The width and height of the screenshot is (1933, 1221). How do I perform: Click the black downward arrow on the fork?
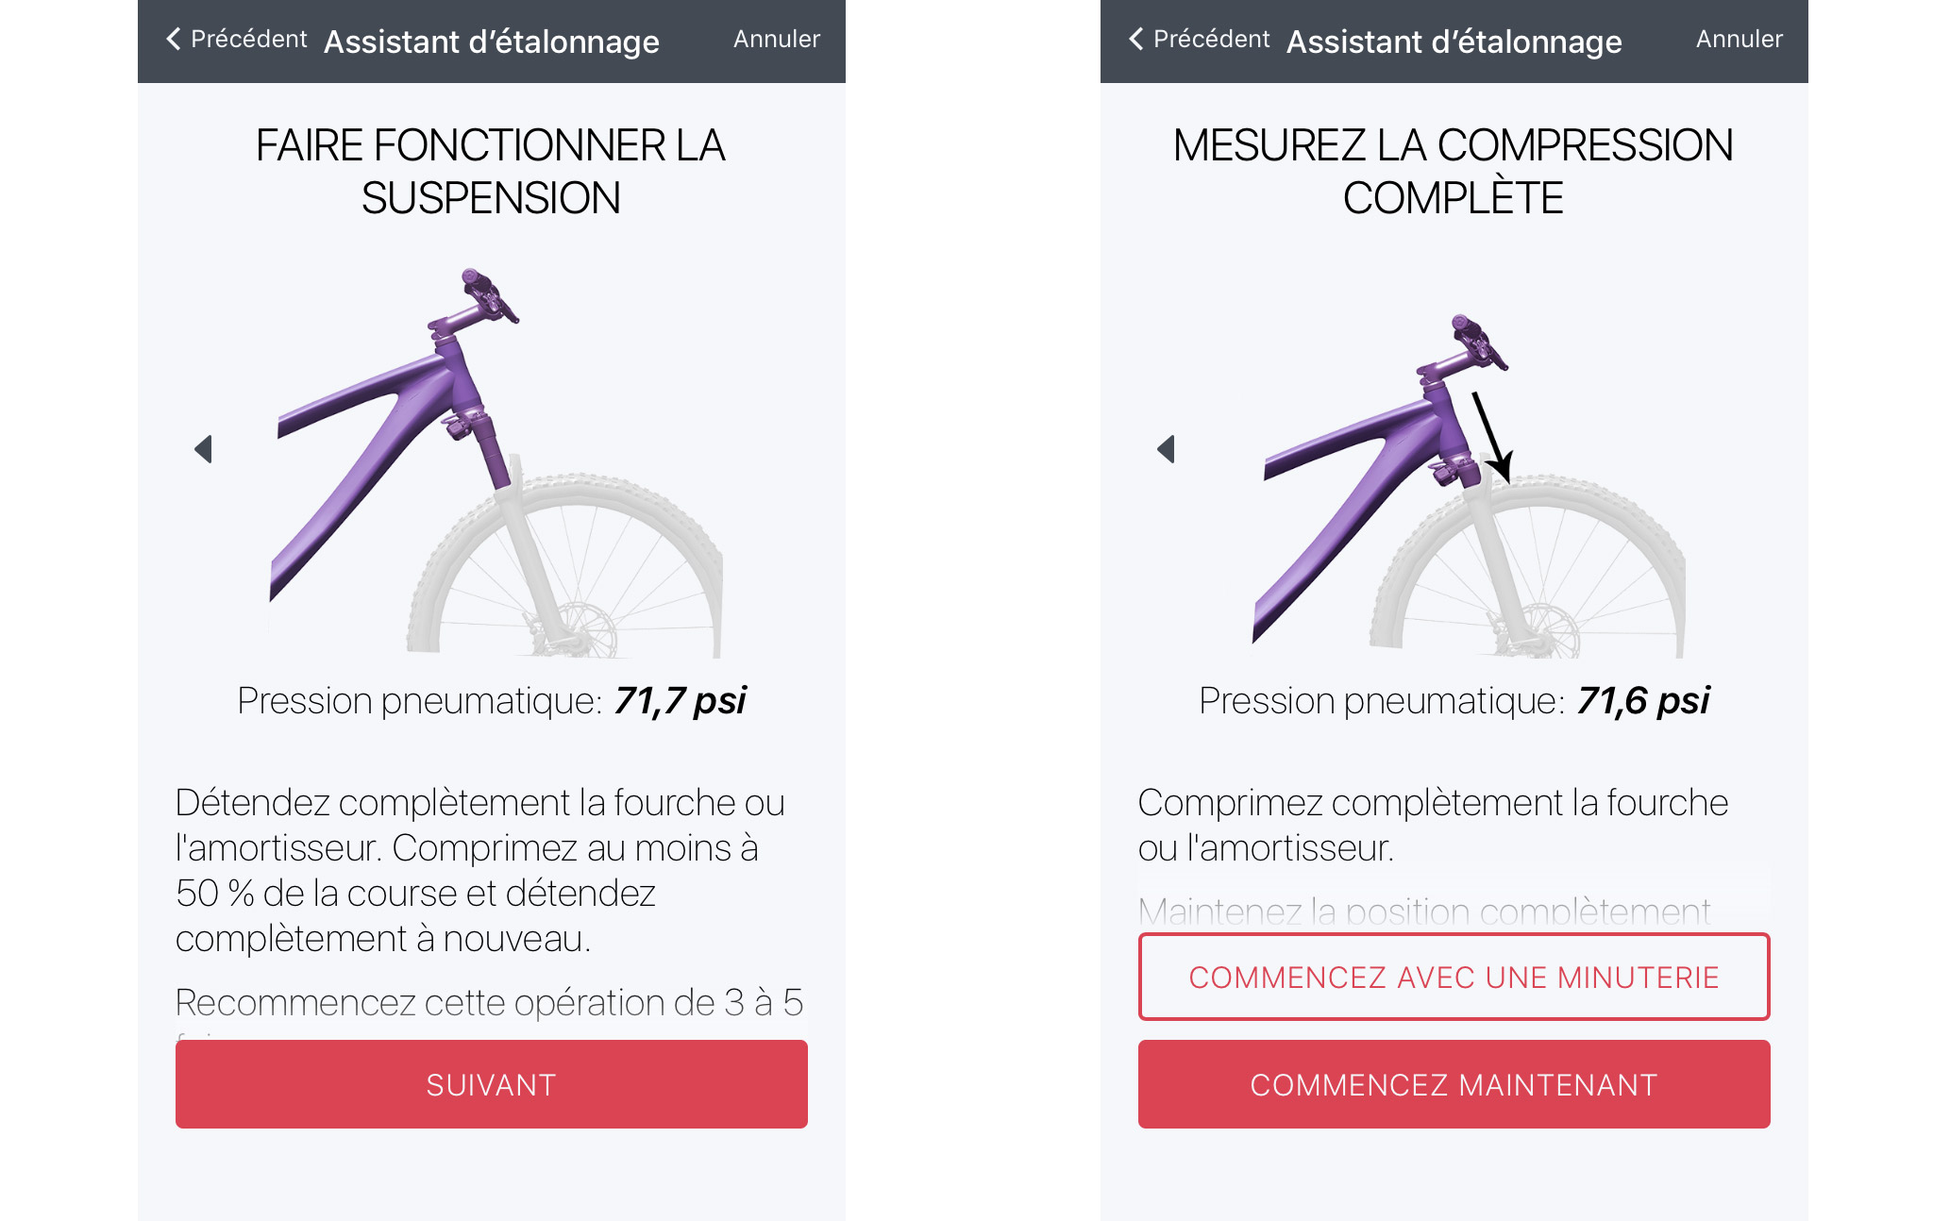(1493, 438)
